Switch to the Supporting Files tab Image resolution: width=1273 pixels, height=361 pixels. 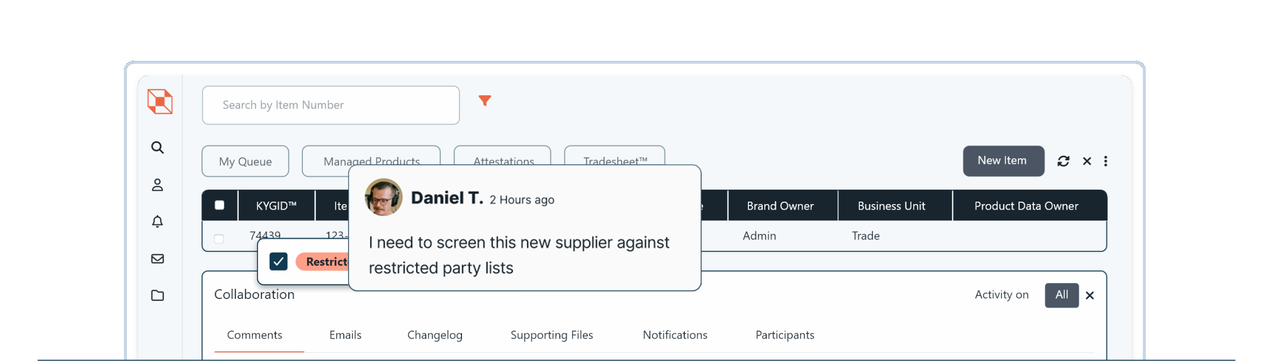click(551, 335)
